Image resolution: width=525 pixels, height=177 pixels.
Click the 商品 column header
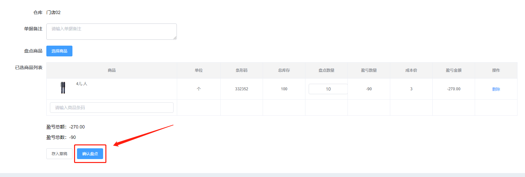pos(112,70)
